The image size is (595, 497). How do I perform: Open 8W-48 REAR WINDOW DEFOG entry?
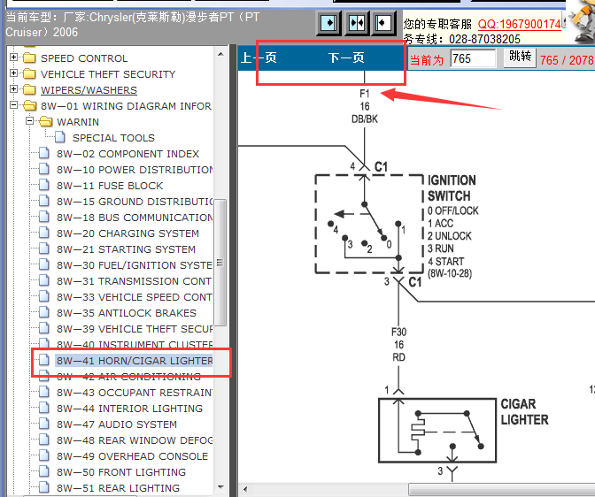tap(135, 440)
